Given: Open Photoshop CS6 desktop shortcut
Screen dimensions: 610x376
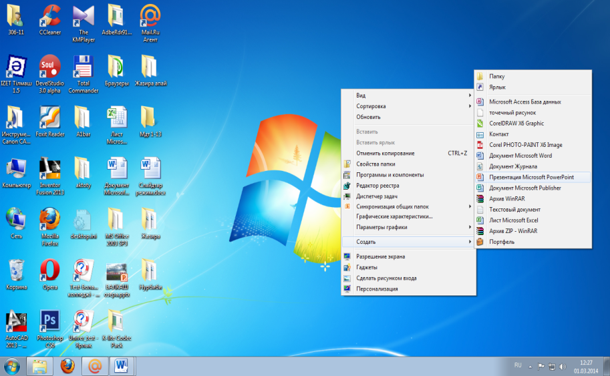Looking at the screenshot, I should point(49,321).
